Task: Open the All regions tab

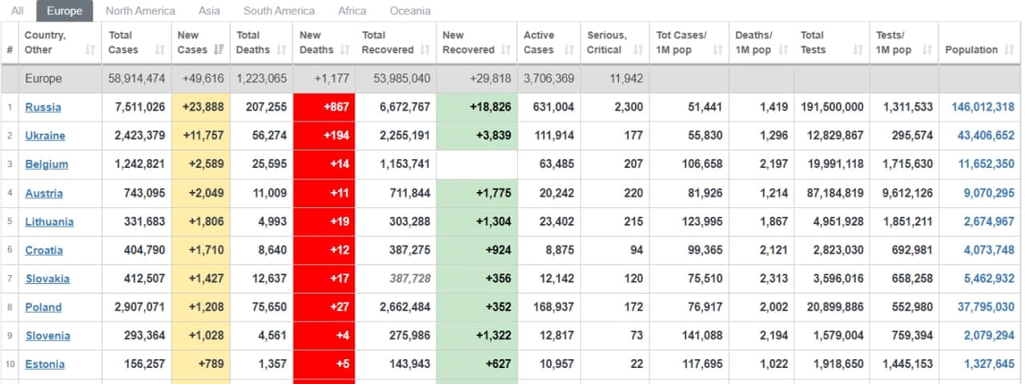Action: [17, 11]
